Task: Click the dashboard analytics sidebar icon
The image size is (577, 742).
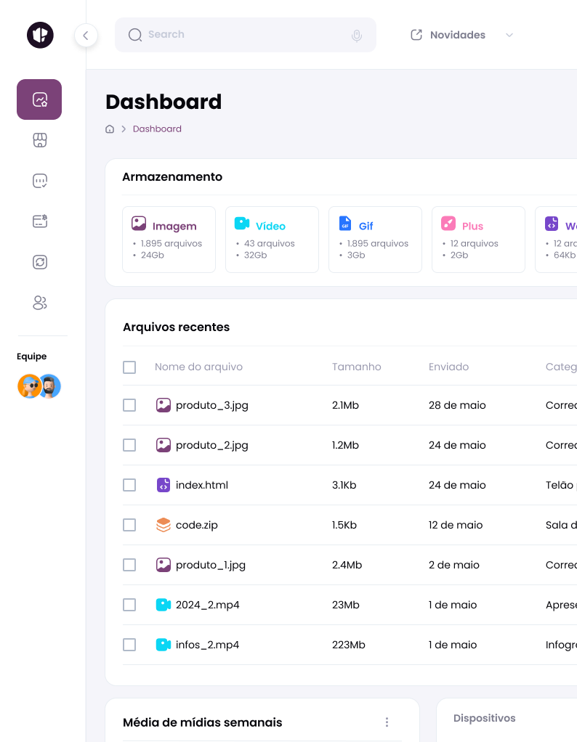Action: tap(39, 99)
